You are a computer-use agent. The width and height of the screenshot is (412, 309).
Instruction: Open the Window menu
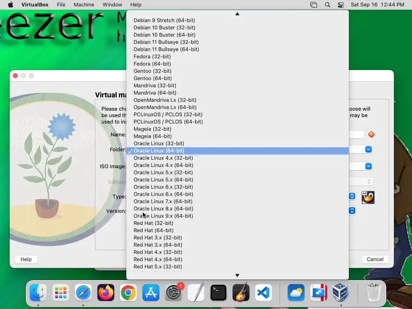click(x=112, y=5)
